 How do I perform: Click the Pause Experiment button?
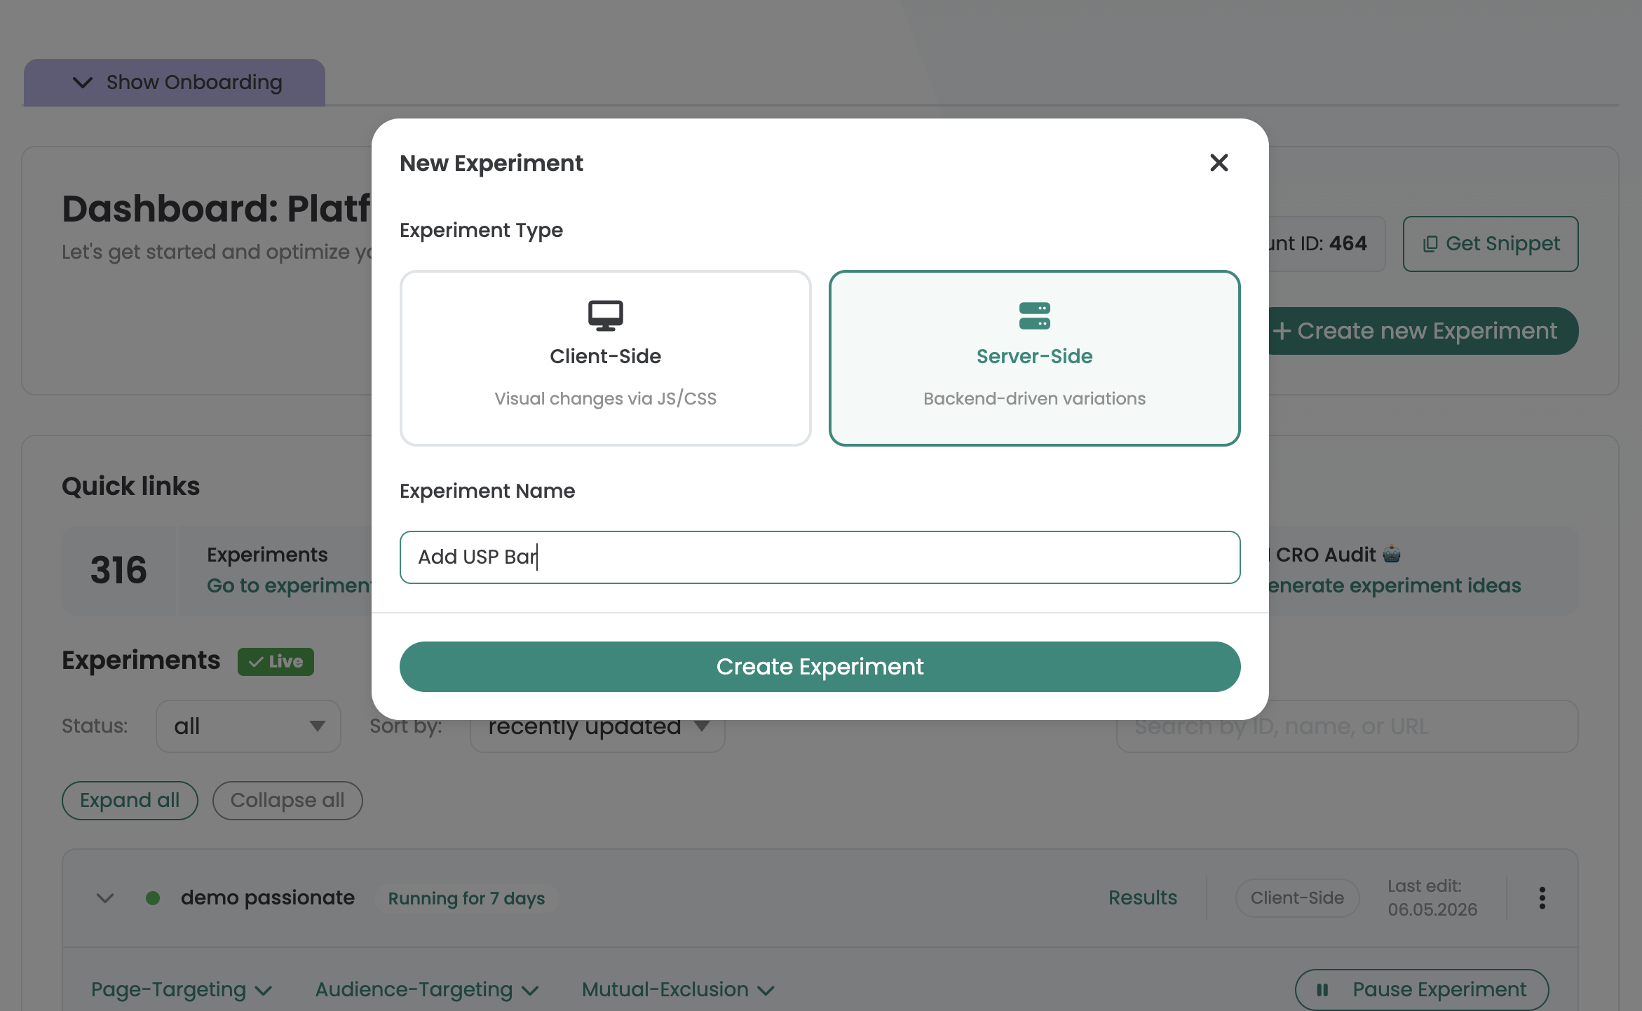click(1422, 990)
